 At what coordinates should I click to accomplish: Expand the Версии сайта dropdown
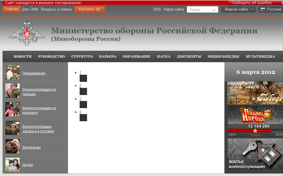[x=238, y=9]
